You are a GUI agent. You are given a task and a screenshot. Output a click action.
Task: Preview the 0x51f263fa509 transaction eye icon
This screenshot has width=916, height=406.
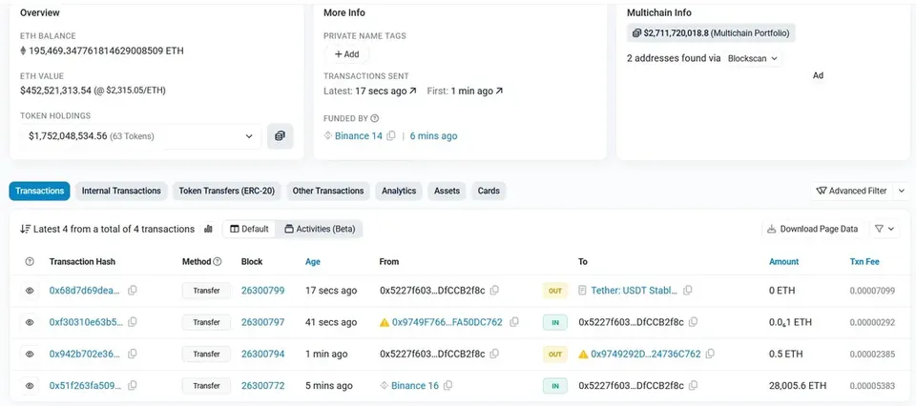pyautogui.click(x=30, y=386)
